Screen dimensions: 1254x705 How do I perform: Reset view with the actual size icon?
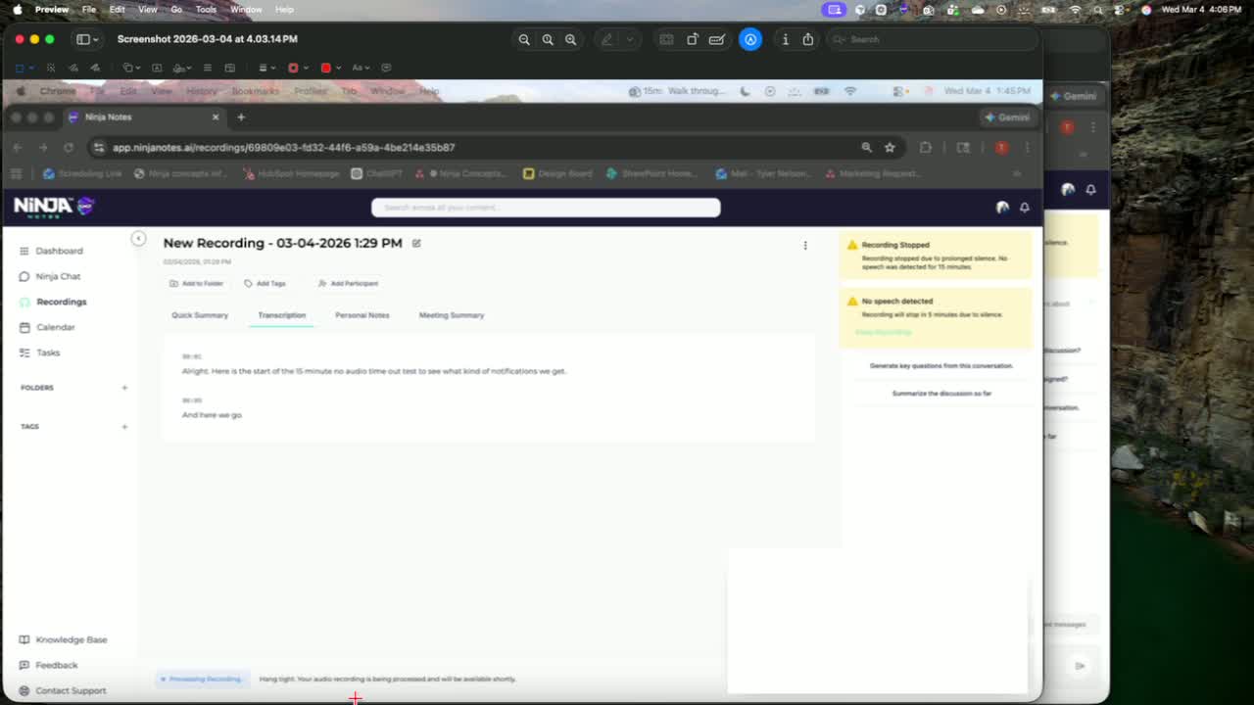click(x=548, y=39)
